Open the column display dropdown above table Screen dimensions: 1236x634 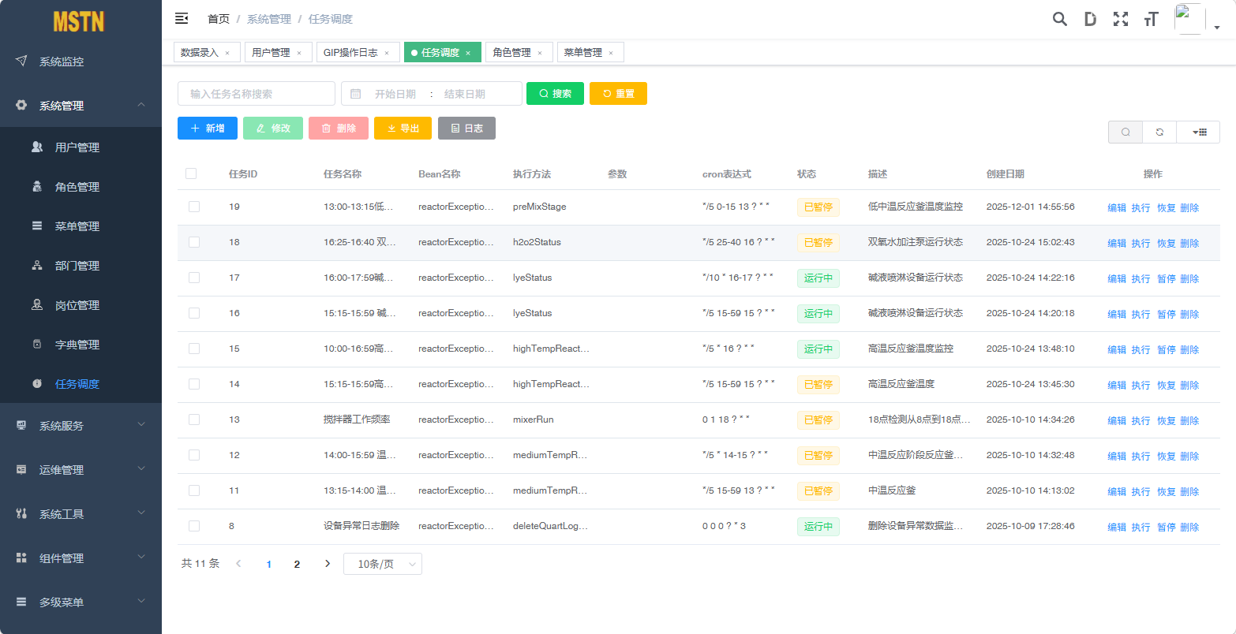[1198, 132]
